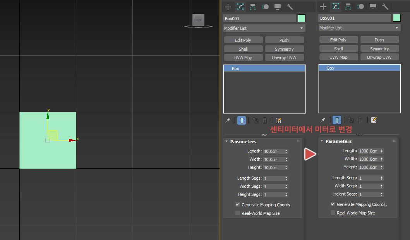Click Height Segs spinner in the 10.0cm panel
The width and height of the screenshot is (410, 240).
coord(286,194)
